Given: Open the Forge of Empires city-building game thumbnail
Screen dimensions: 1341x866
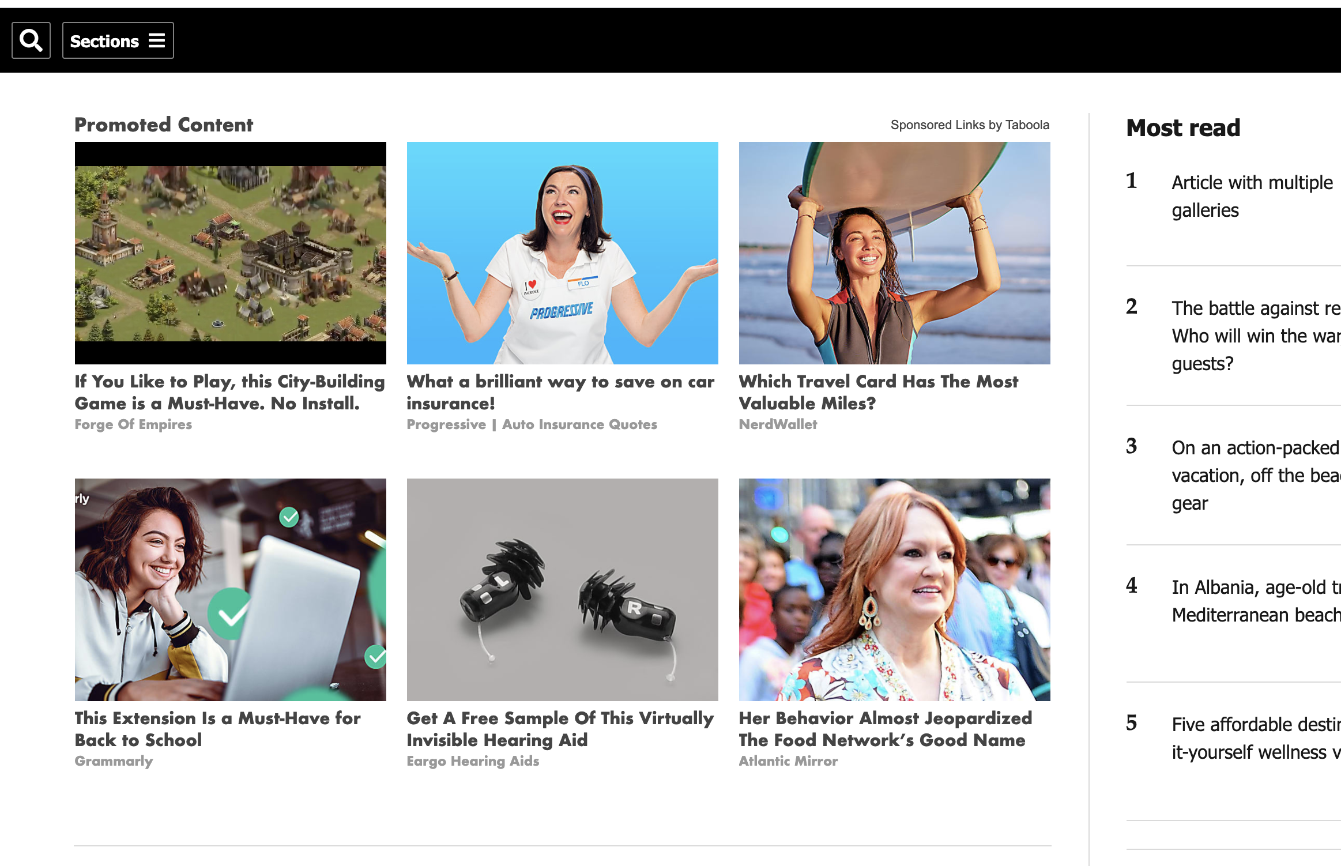Looking at the screenshot, I should [x=231, y=253].
